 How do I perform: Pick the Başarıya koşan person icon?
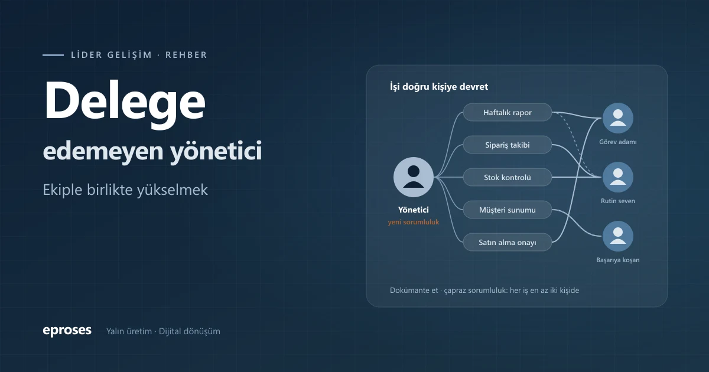618,236
